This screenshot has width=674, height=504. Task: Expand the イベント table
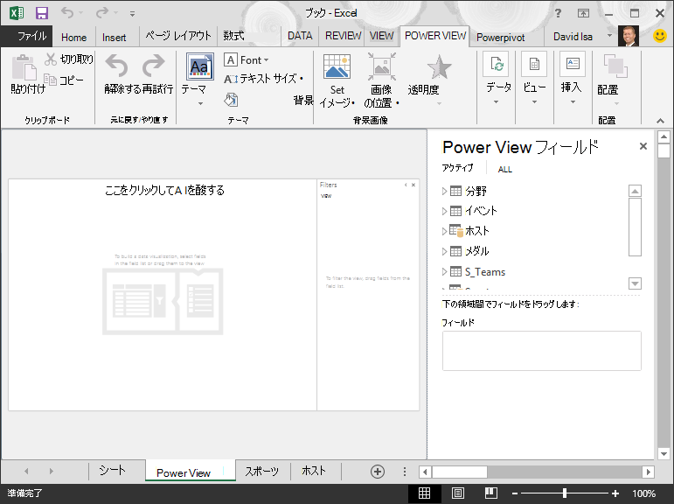point(444,211)
